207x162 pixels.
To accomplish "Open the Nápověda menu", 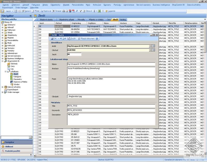I will pyautogui.click(x=34, y=8).
